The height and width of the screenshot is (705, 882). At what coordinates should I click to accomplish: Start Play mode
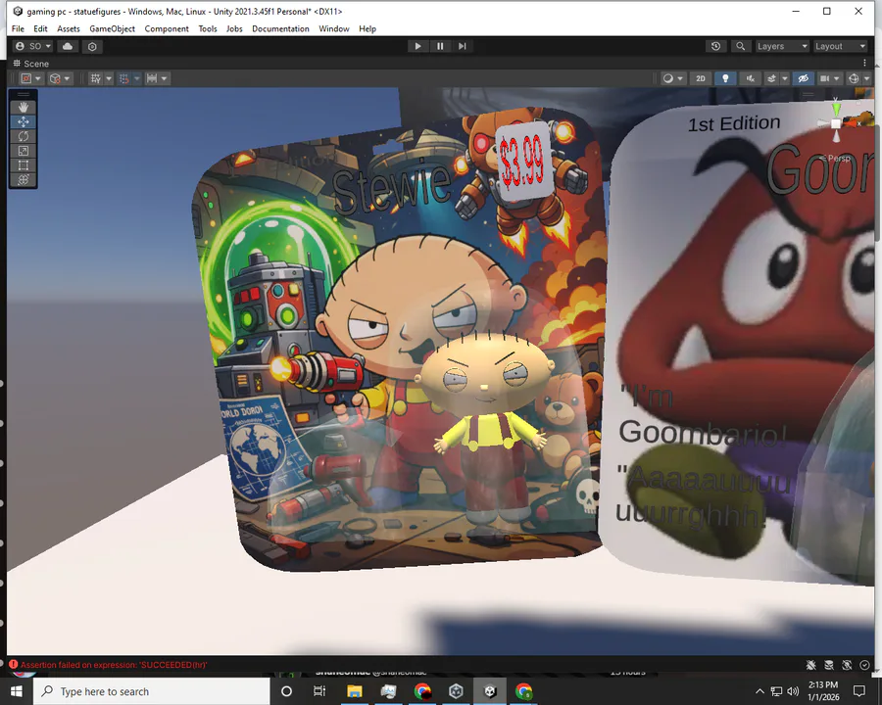417,46
